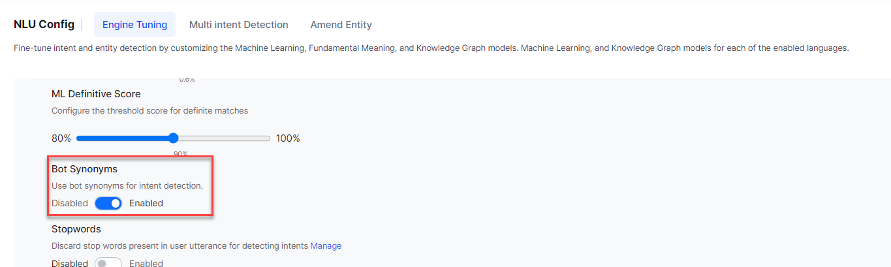Click the filled blue part of the score slider
891x267 pixels.
click(124, 138)
